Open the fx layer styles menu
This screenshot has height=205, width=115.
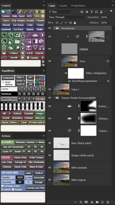click(x=81, y=202)
